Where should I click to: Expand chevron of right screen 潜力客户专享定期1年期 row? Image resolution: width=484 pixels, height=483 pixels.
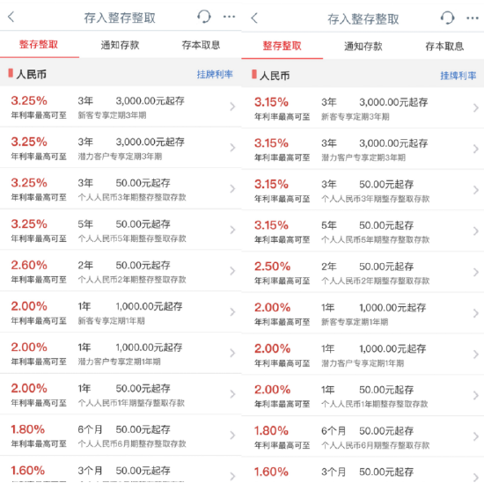(476, 355)
